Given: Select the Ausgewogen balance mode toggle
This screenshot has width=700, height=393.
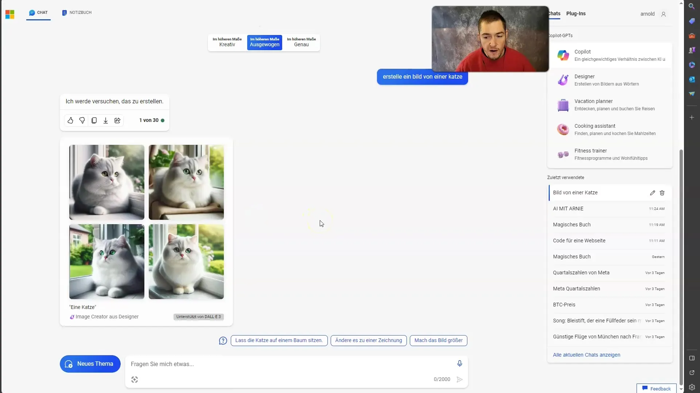Looking at the screenshot, I should pos(264,42).
